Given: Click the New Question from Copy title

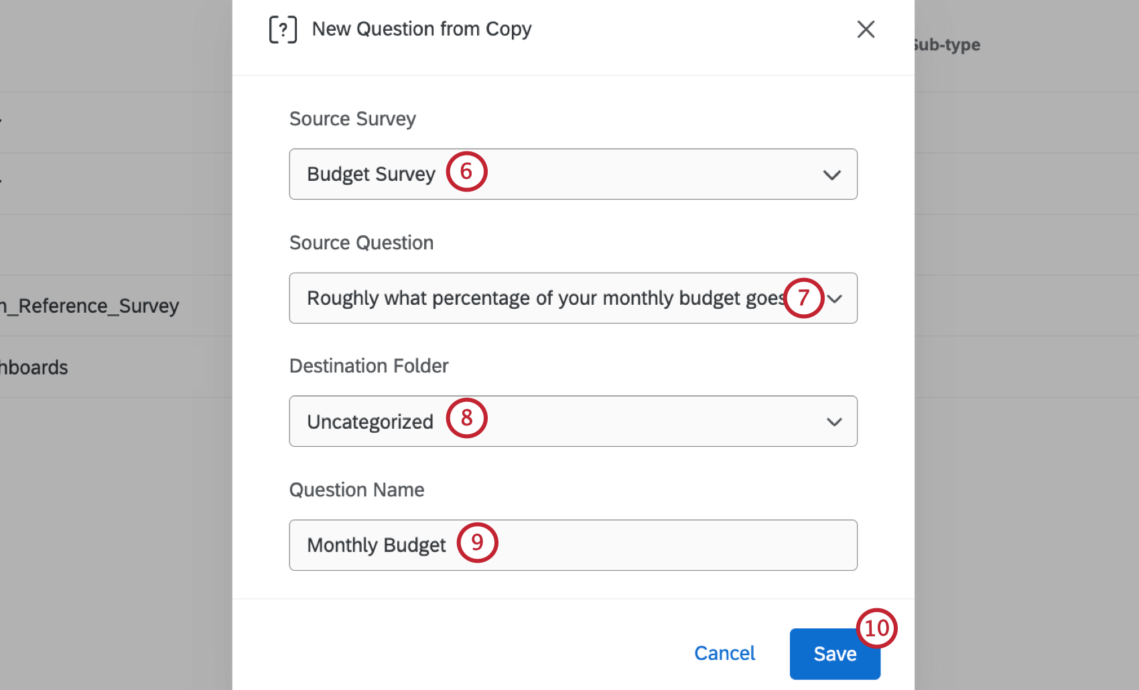Looking at the screenshot, I should point(421,29).
